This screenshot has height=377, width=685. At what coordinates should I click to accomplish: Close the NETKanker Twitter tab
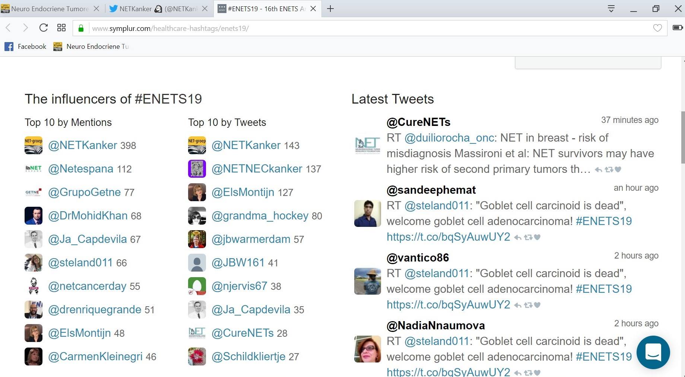[204, 9]
